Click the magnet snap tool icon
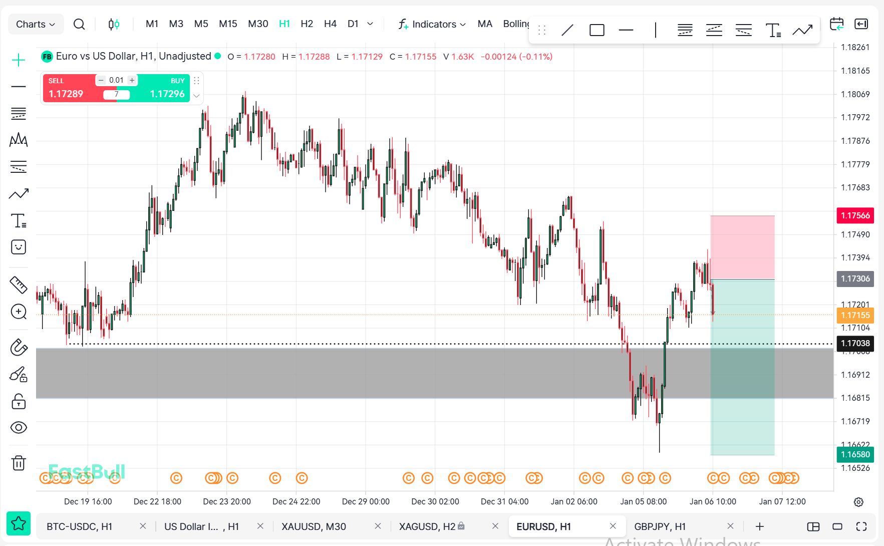Screen dimensions: 884x546 click(19, 347)
